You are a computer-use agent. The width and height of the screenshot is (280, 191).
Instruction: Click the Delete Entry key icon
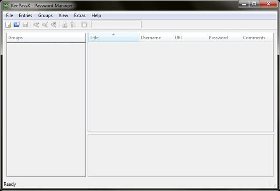tap(53, 24)
